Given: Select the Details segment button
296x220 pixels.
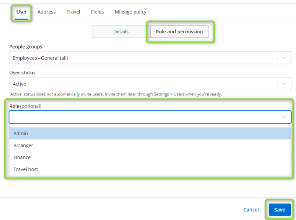Looking at the screenshot, I should pyautogui.click(x=121, y=32).
